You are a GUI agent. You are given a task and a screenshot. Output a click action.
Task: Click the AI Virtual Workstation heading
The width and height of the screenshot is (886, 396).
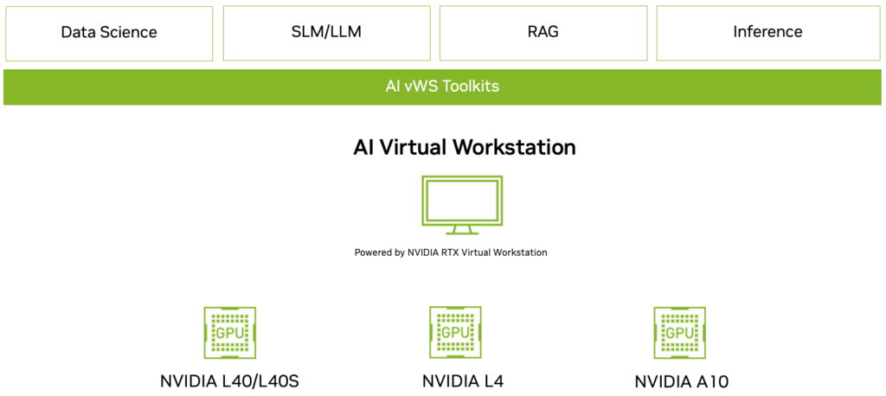[465, 148]
